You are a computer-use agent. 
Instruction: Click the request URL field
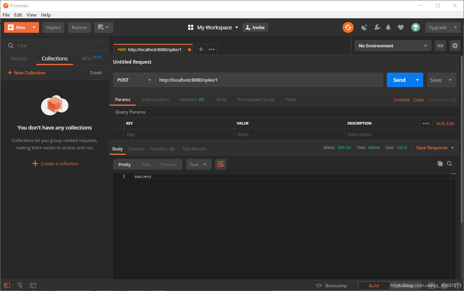point(269,80)
